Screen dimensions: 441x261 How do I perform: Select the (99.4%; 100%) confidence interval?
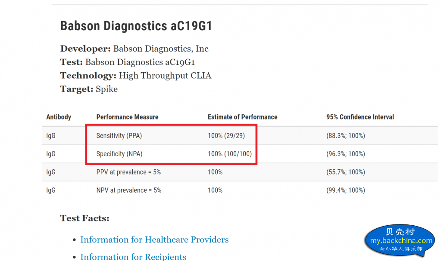(346, 190)
